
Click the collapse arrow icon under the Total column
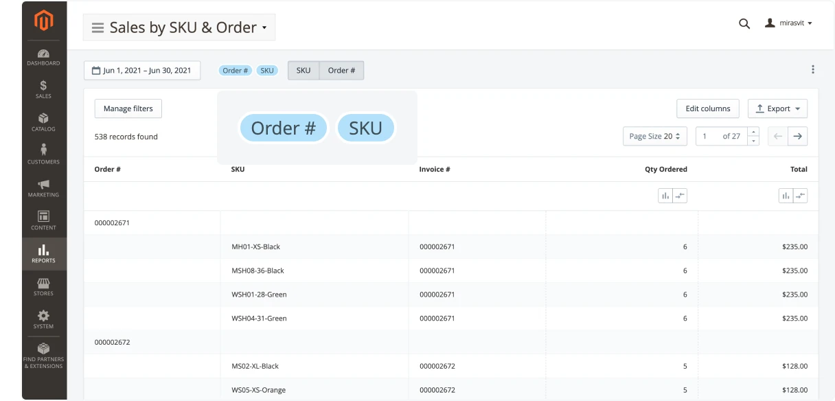801,195
